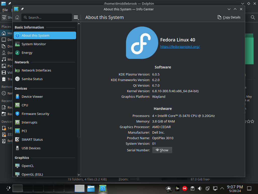This screenshot has width=258, height=194.
Task: Switch to the Dolphin task in taskbar
Action: (91, 188)
